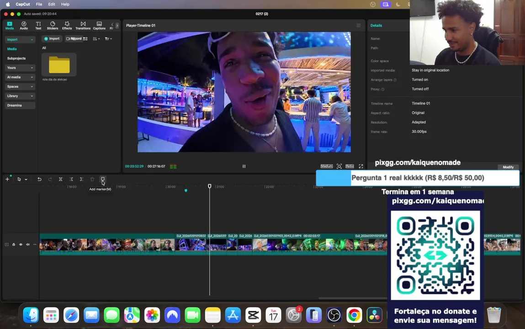Open the Help menu
Viewport: 525px width, 329px height.
coord(65,5)
